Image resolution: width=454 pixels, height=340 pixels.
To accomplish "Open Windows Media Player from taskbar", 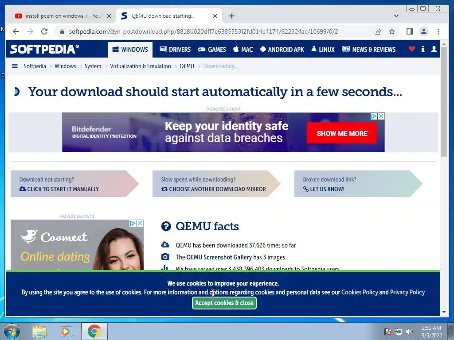I will (x=66, y=331).
